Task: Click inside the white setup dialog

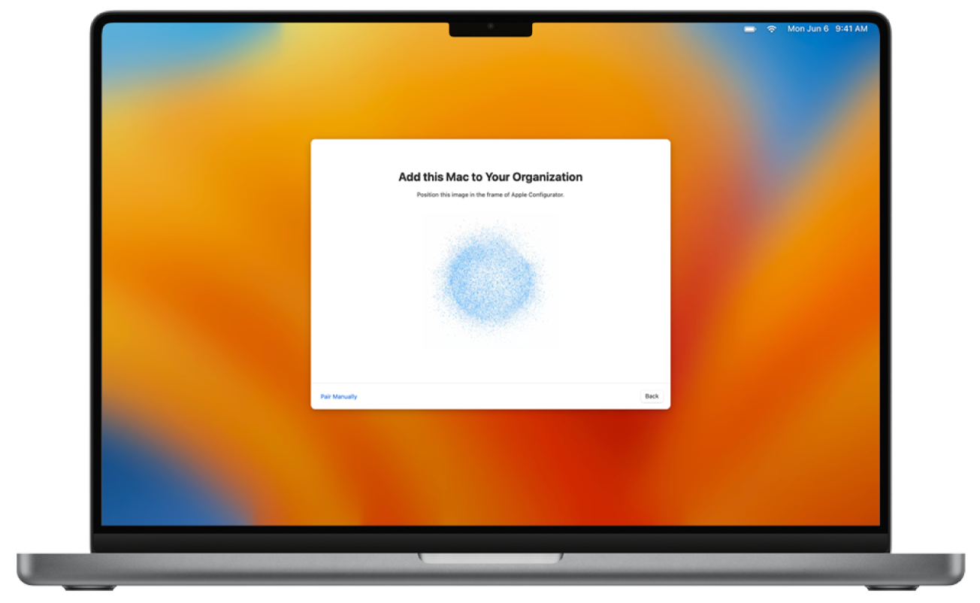Action: pos(490,361)
